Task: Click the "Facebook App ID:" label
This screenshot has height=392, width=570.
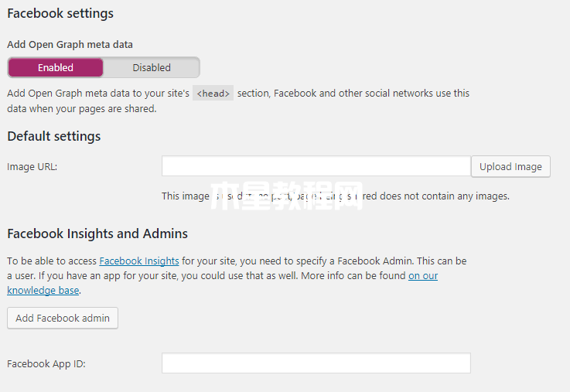Action: [46, 363]
